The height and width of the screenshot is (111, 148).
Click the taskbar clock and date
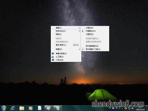point(140,108)
